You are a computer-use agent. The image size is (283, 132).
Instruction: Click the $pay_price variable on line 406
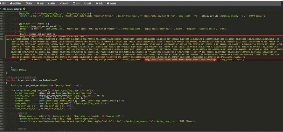(21, 98)
